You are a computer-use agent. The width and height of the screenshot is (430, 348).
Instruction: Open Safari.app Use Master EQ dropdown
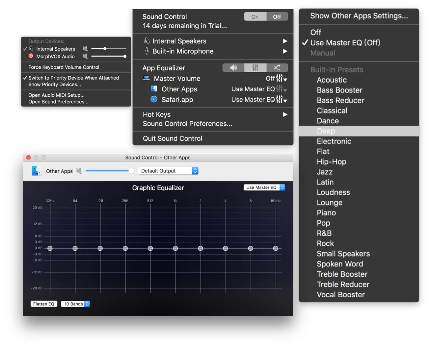[259, 99]
